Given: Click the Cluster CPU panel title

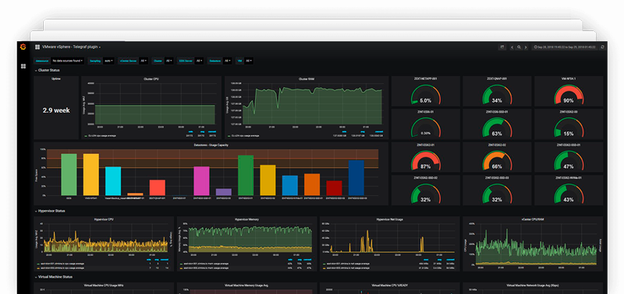Looking at the screenshot, I should point(151,79).
